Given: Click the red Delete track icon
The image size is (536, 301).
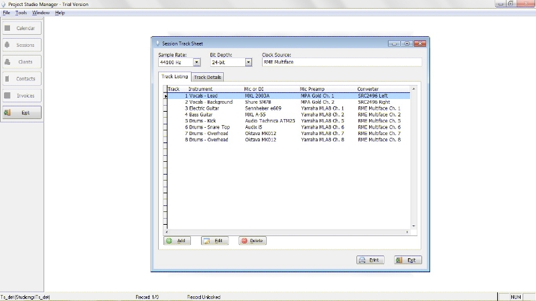Looking at the screenshot, I should click(244, 241).
